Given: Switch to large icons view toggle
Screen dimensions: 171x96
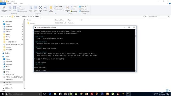Looking at the screenshot, I should 169,90.
